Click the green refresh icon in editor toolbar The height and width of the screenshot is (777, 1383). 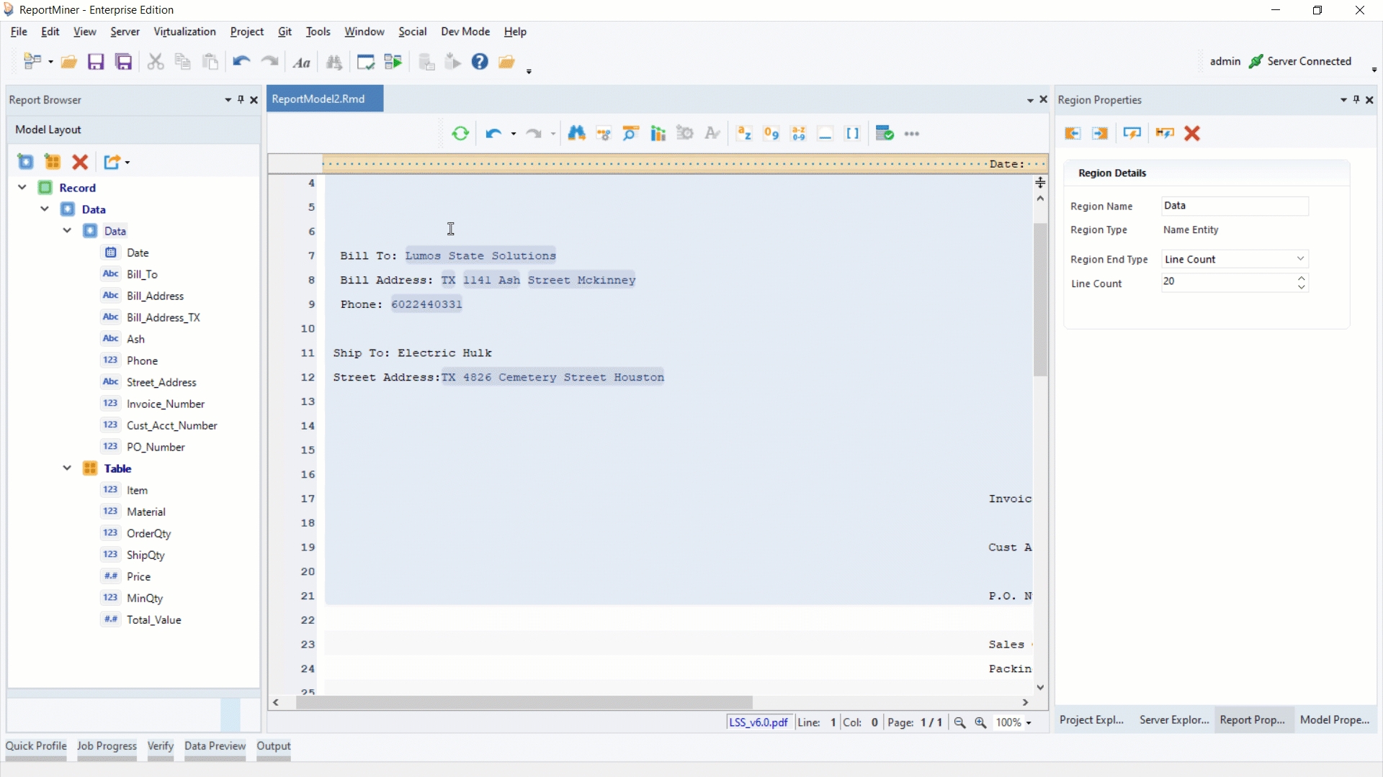[460, 133]
